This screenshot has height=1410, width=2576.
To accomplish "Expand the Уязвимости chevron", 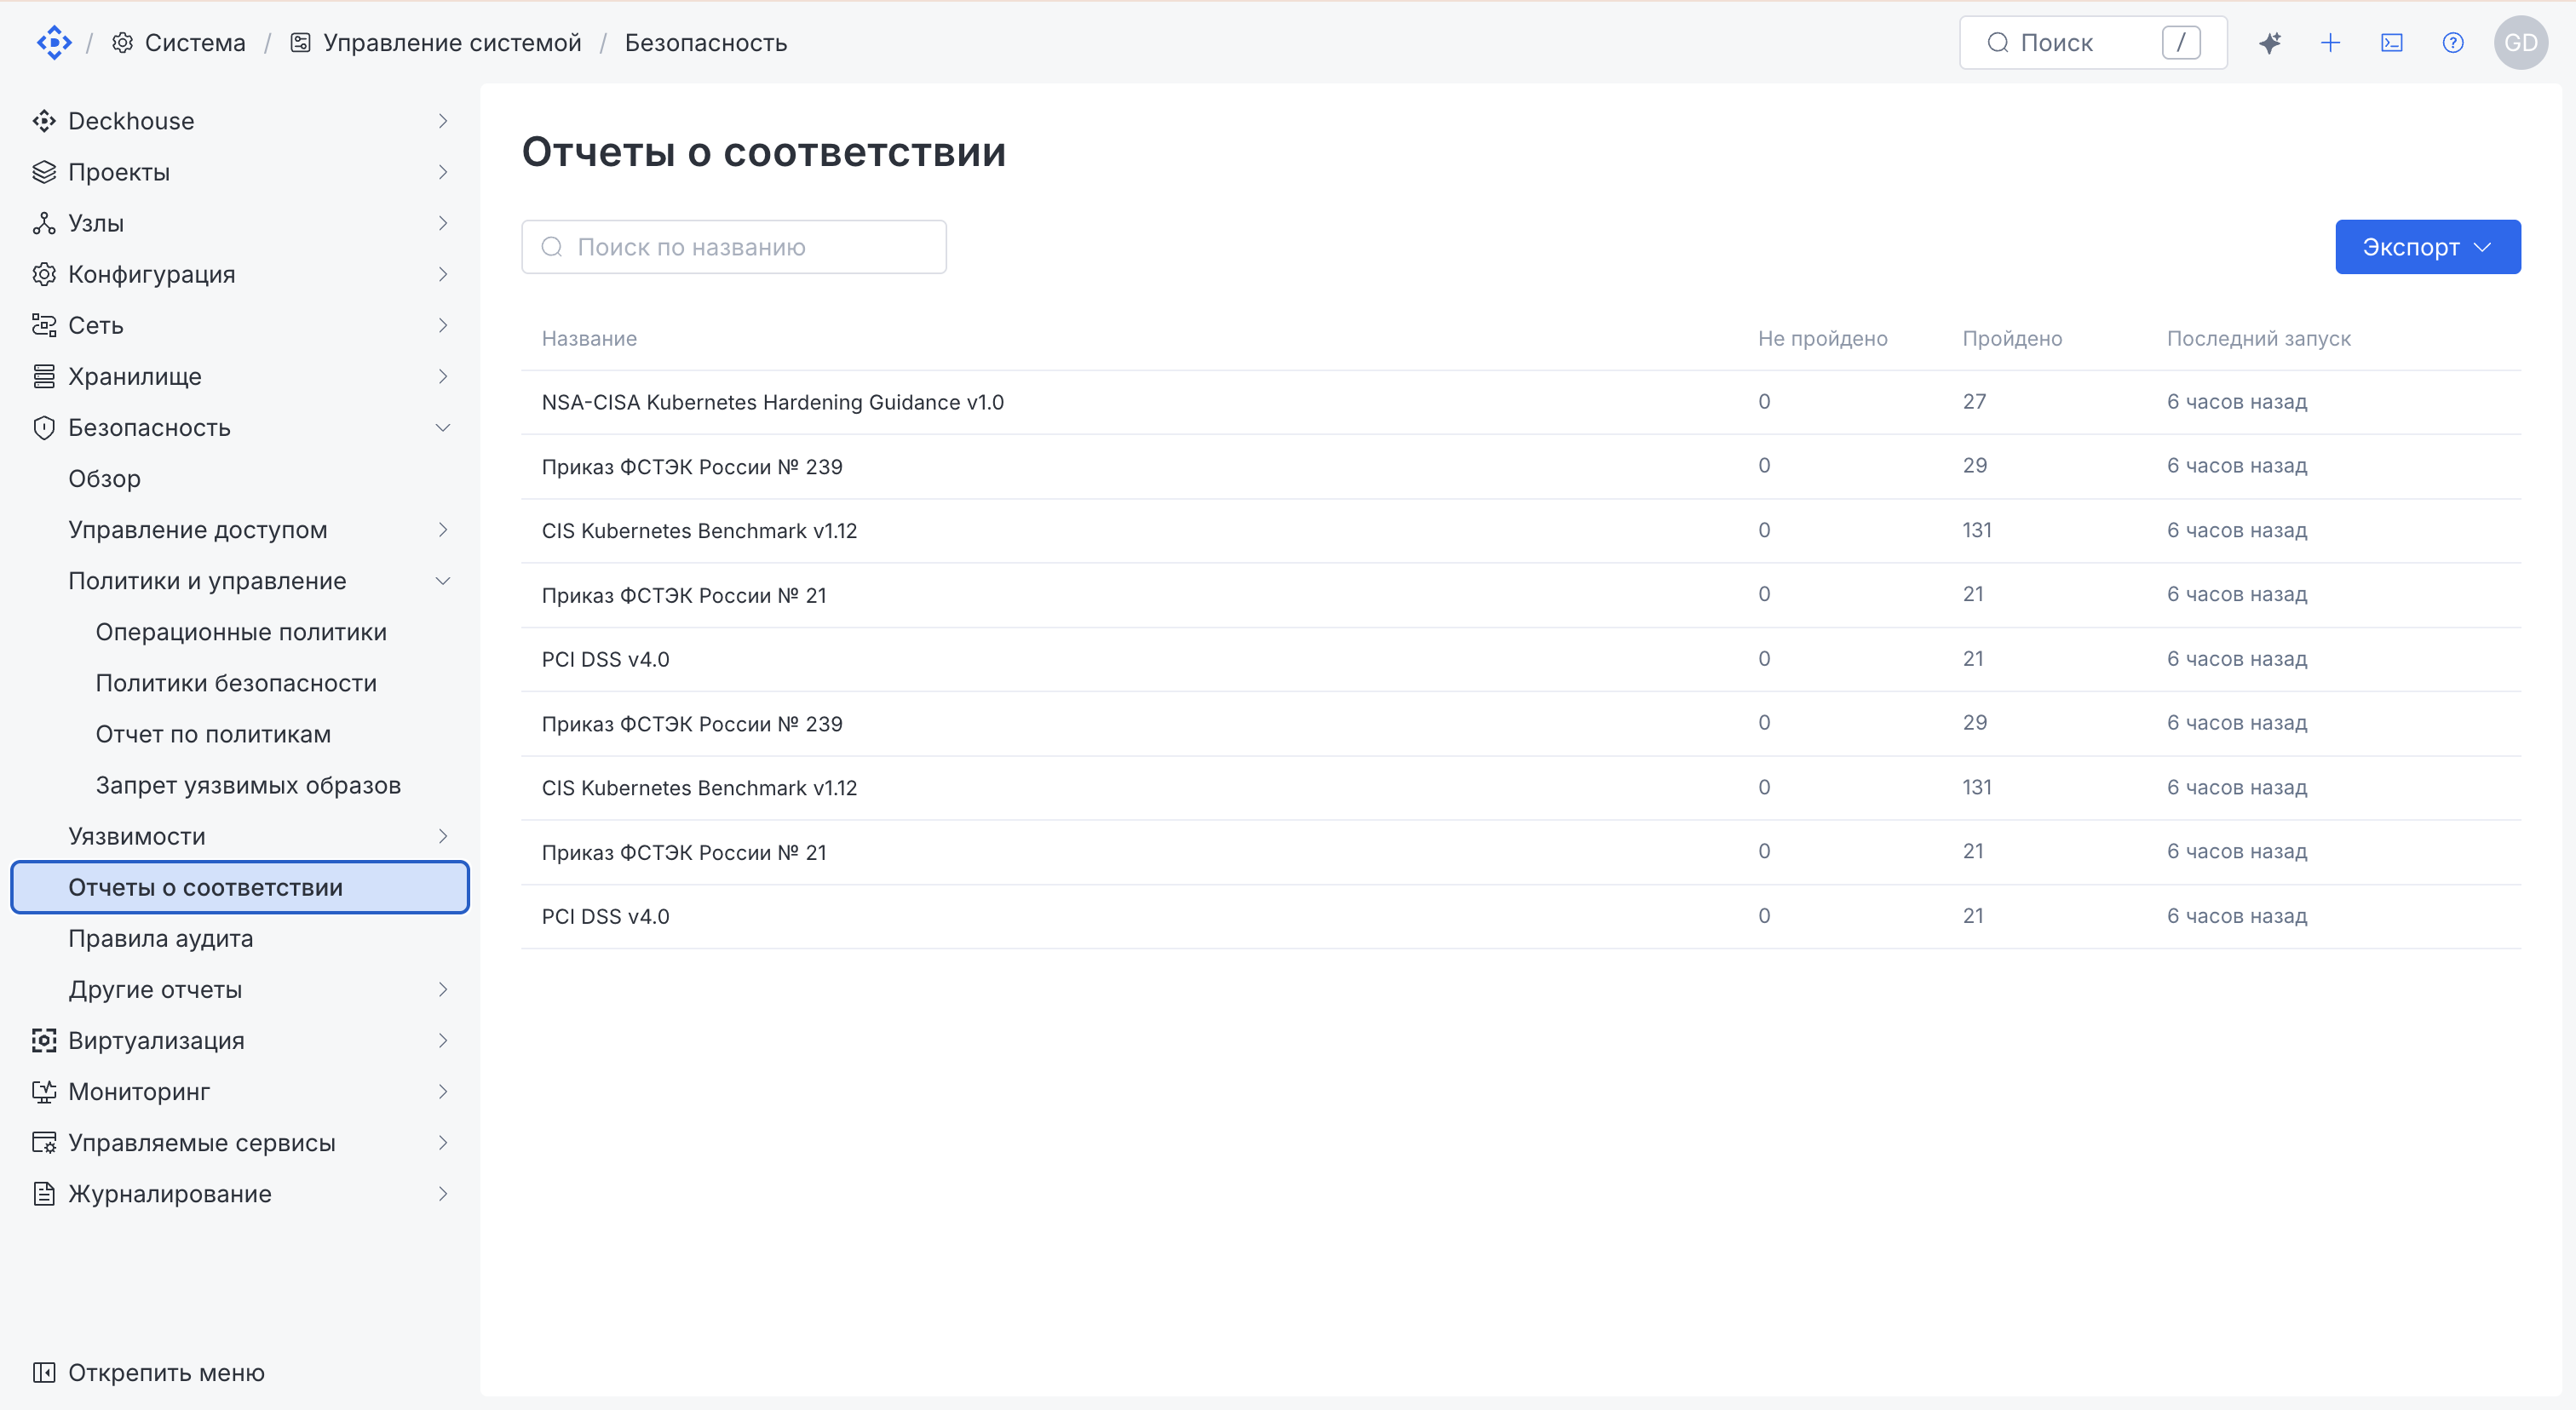I will pyautogui.click(x=443, y=836).
